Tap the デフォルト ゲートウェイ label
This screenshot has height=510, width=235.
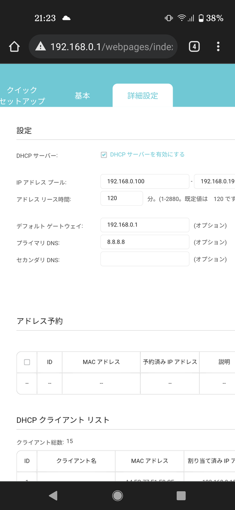click(50, 226)
